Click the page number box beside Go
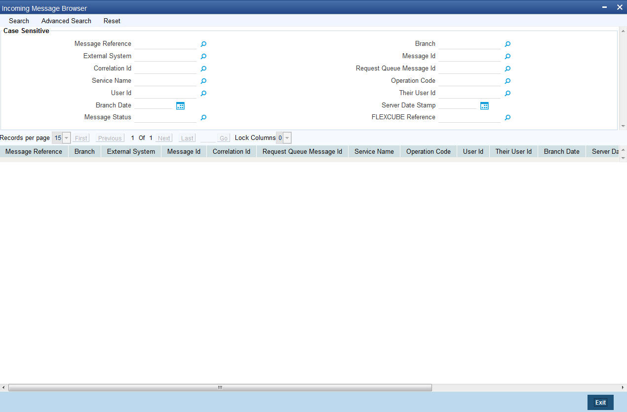Viewport: 627px width, 412px height. coord(208,138)
